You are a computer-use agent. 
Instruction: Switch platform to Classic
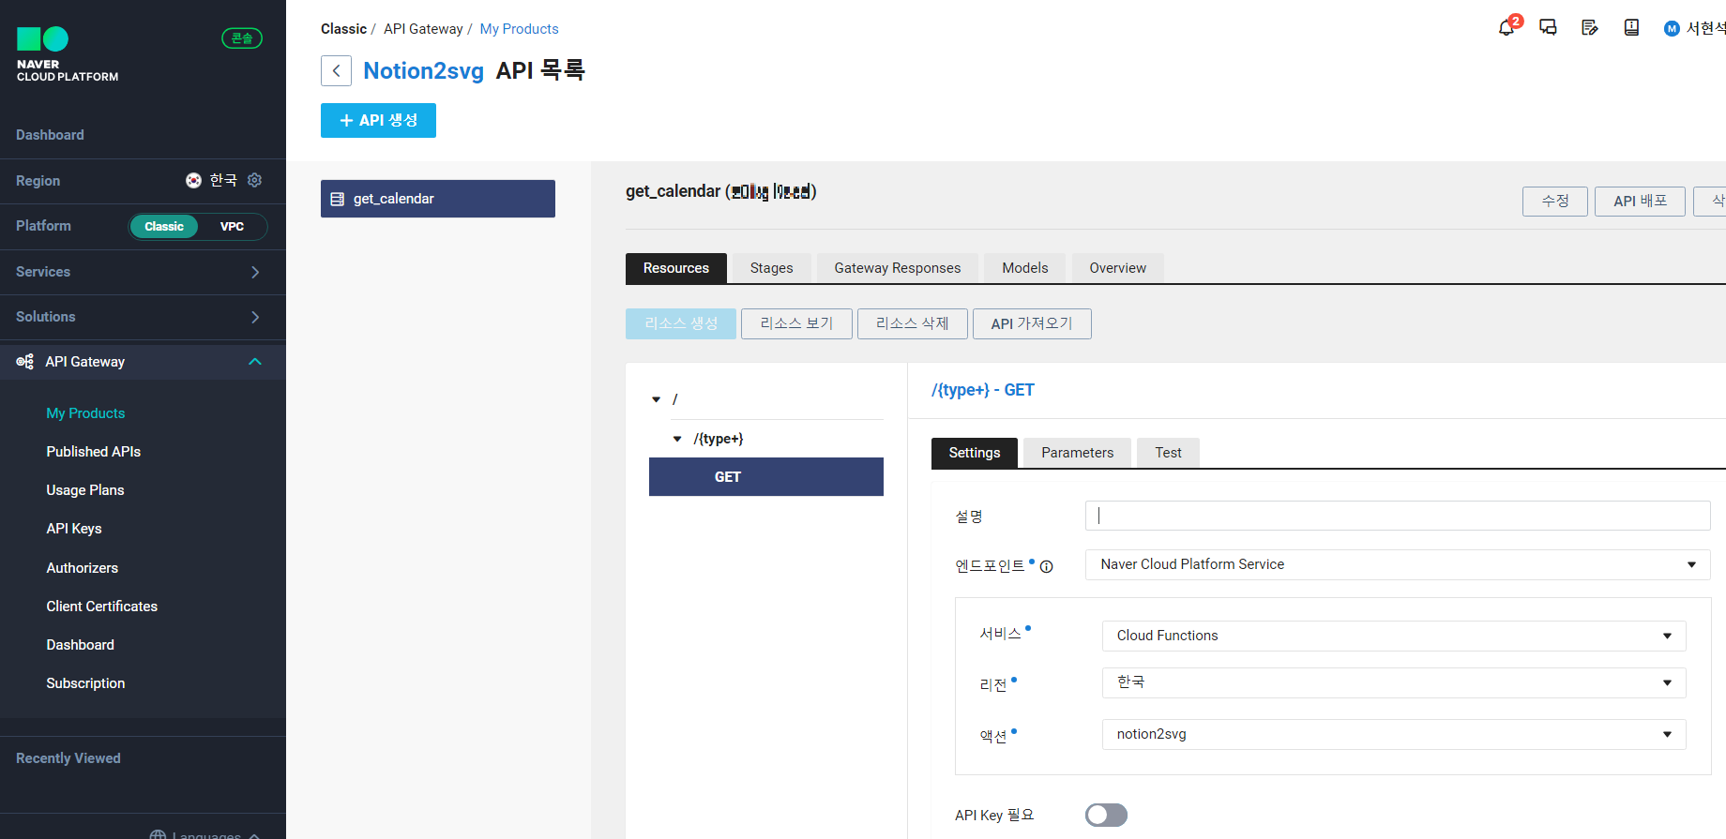click(x=164, y=227)
